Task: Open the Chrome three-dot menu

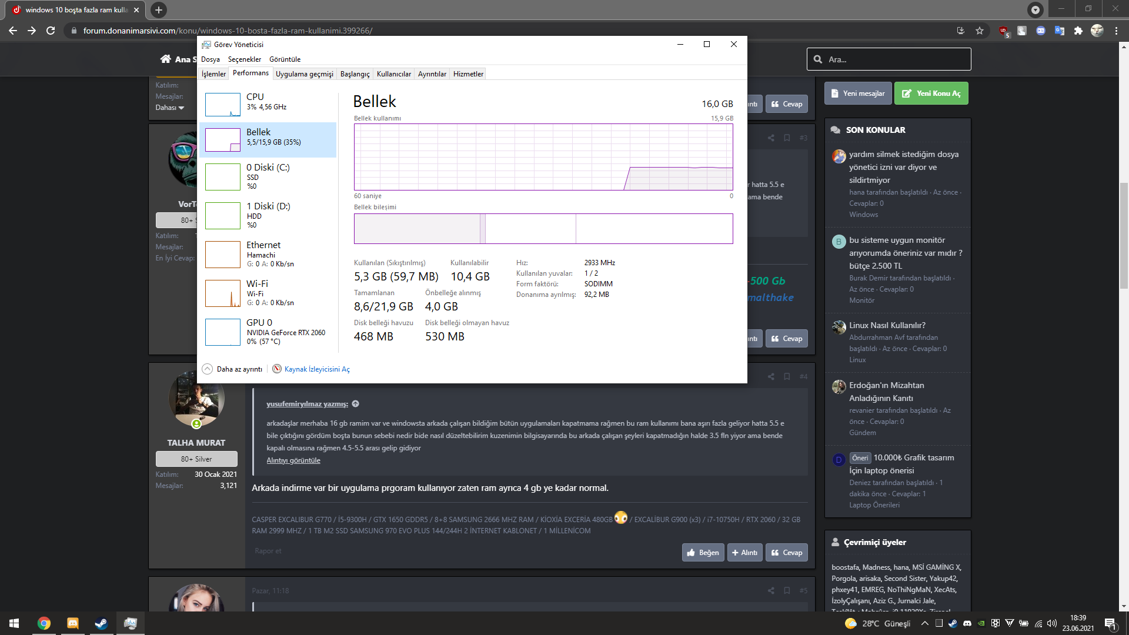Action: 1116,31
